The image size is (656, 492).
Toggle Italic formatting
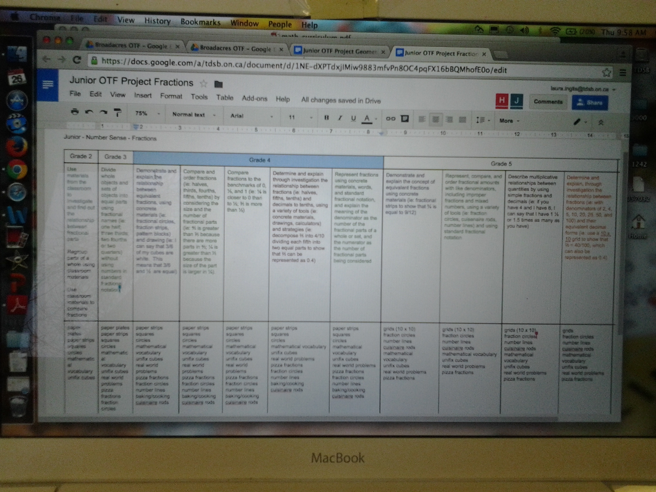pos(340,118)
